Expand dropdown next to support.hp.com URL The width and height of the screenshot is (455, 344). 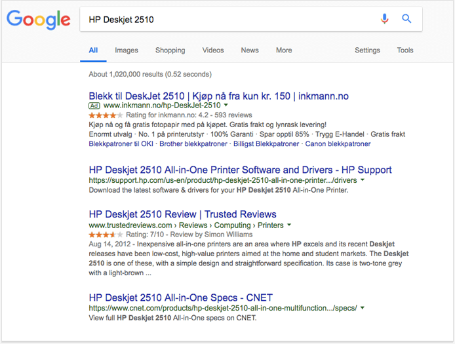tap(363, 180)
